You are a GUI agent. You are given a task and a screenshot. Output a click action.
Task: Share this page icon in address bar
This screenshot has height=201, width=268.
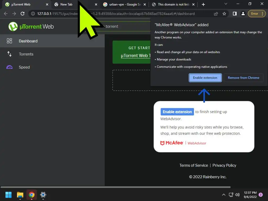[216, 14]
